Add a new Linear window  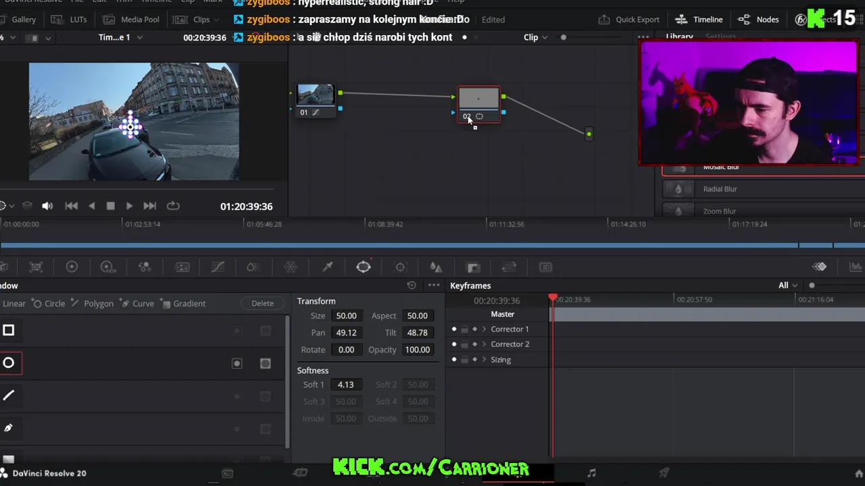(x=13, y=304)
